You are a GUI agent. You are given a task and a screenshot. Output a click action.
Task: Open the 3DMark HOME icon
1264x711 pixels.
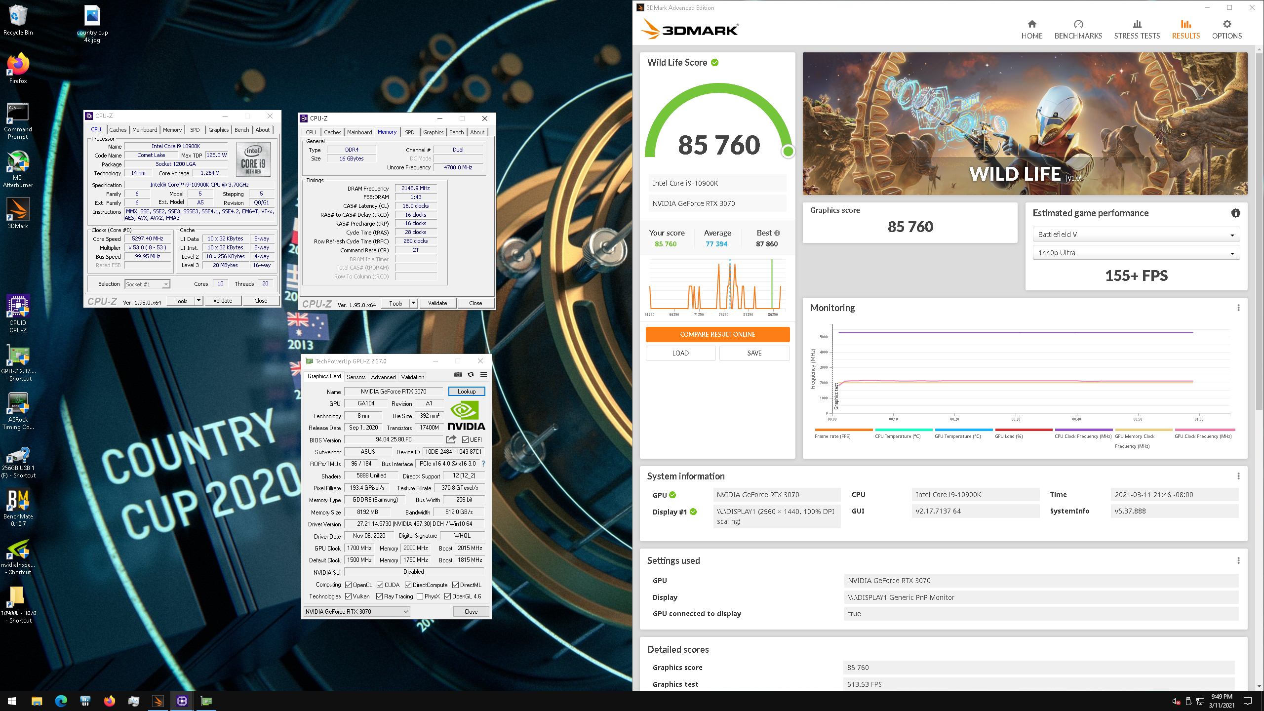point(1031,24)
